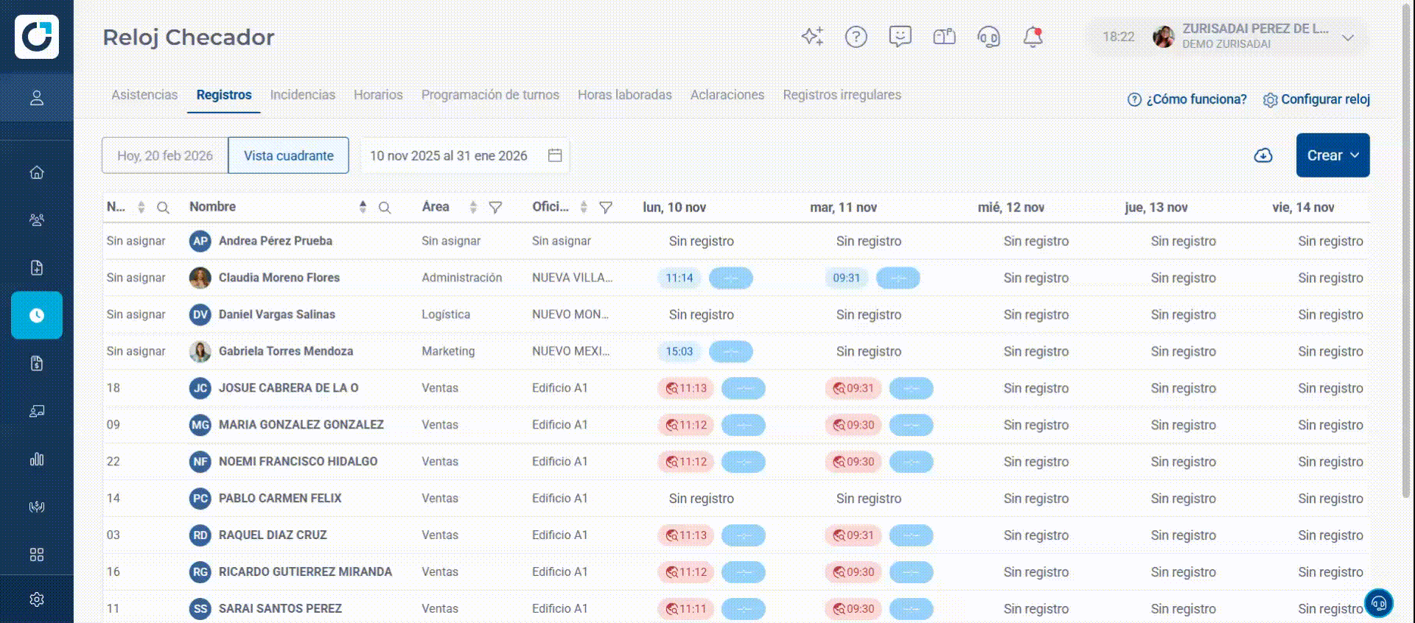Sort by the Ofici... column arrows
This screenshot has height=623, width=1415.
pos(584,207)
